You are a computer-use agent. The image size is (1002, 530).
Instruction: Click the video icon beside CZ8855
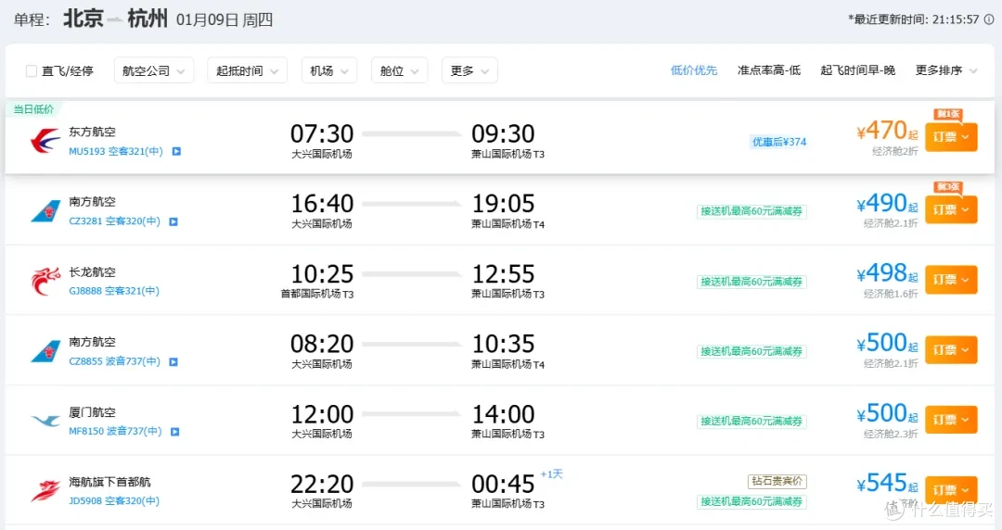(173, 361)
